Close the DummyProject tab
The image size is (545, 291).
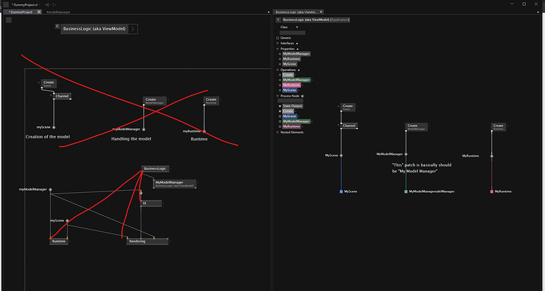click(x=38, y=12)
